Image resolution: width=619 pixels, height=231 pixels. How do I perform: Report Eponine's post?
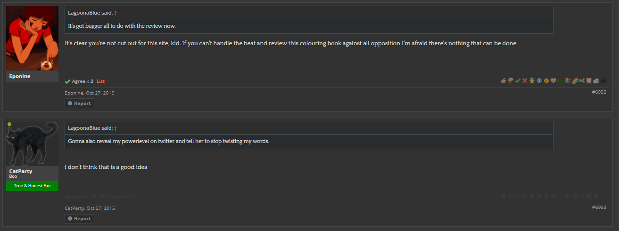(x=79, y=103)
